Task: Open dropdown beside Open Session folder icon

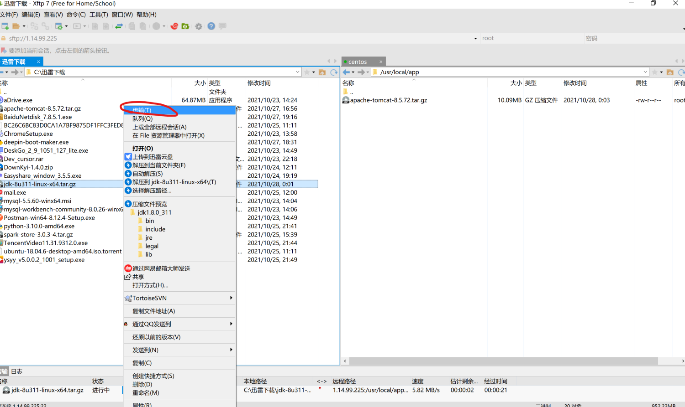Action: [24, 26]
